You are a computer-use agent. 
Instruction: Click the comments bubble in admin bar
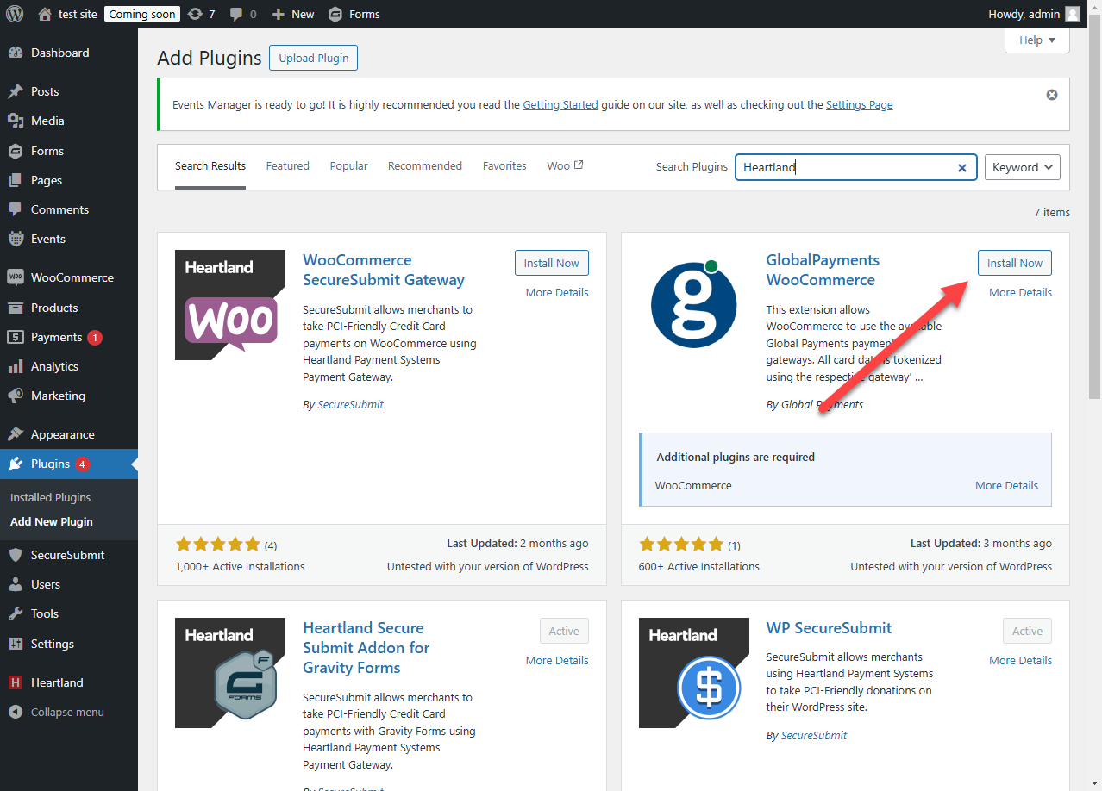pyautogui.click(x=242, y=14)
